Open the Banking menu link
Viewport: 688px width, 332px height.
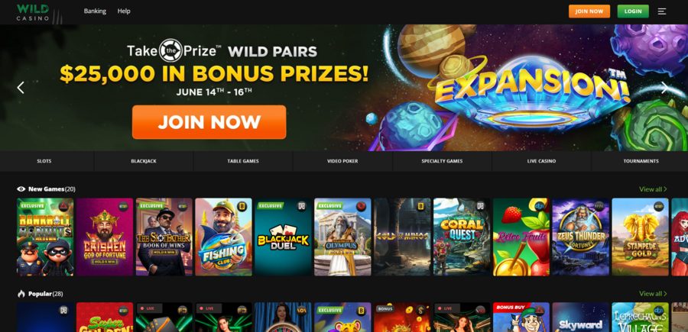pos(95,11)
